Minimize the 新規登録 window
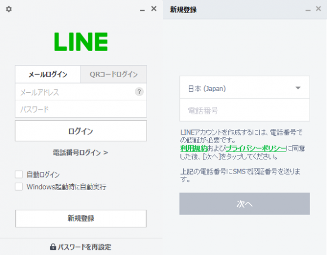The width and height of the screenshot is (327, 255). (308, 10)
